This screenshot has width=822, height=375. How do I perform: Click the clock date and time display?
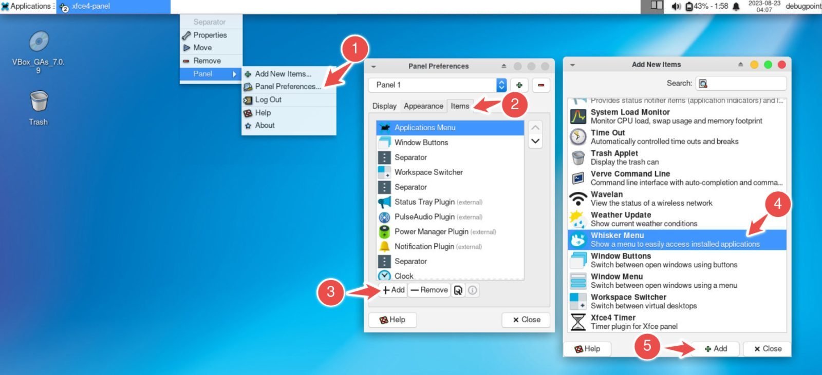[764, 6]
